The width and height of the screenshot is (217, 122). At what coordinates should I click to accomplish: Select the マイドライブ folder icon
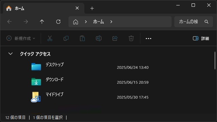coord(36,97)
